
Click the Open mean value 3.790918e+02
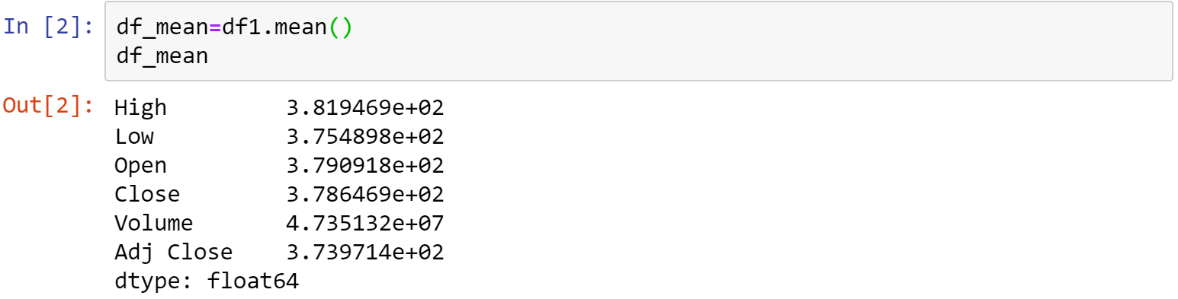(x=365, y=166)
